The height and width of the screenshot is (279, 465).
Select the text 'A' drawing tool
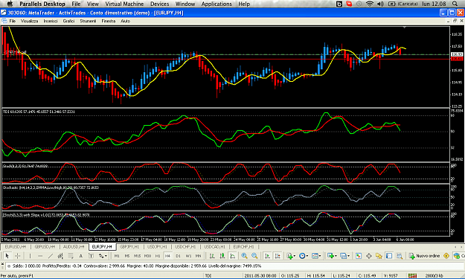(x=80, y=256)
